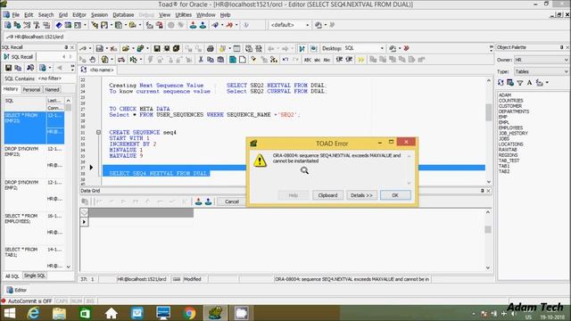Viewport: 571px width, 321px height.
Task: Open the Object Palette last icon dropdown arrow
Action: (x=547, y=83)
